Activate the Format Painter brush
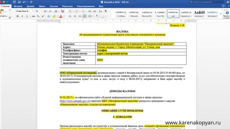The width and height of the screenshot is (230, 129). [x=10, y=18]
